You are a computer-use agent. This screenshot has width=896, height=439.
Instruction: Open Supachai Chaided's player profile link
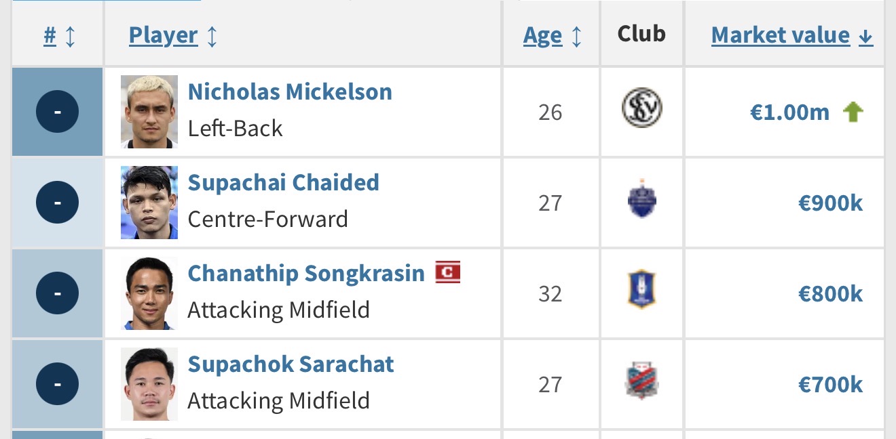coord(283,182)
